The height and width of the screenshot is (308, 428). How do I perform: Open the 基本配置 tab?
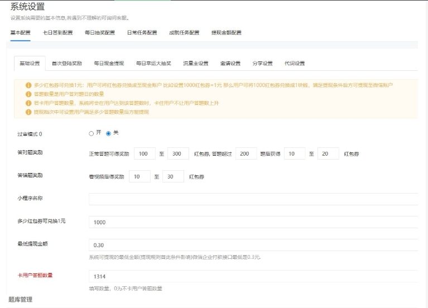[21, 33]
